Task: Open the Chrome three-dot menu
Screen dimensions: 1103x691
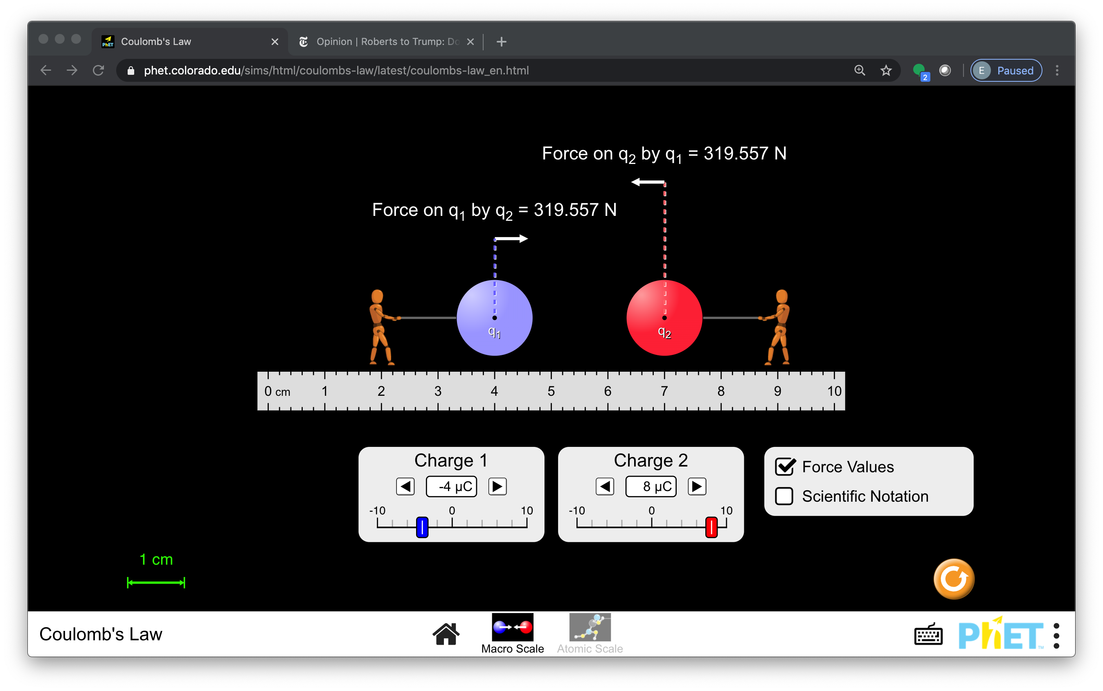Action: coord(1057,70)
